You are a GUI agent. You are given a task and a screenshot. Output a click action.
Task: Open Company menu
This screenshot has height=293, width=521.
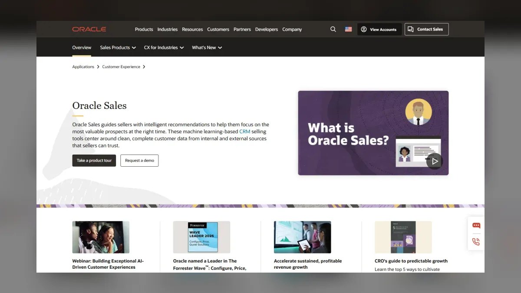(x=292, y=29)
